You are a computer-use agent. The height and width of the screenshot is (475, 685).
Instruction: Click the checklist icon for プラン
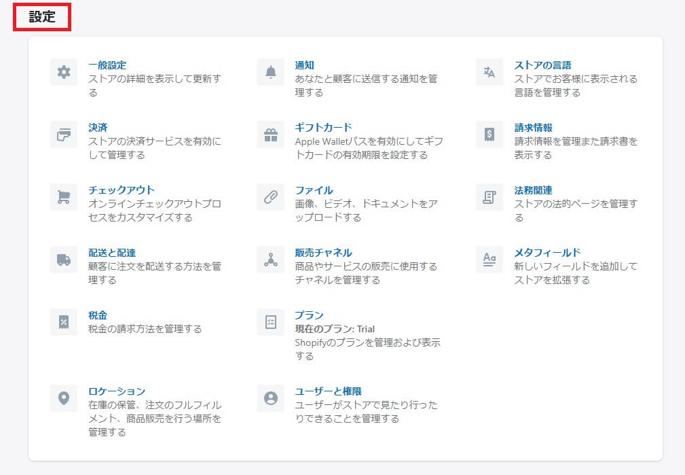pos(270,322)
